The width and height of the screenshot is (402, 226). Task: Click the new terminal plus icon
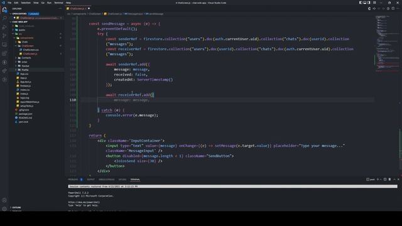[378, 180]
